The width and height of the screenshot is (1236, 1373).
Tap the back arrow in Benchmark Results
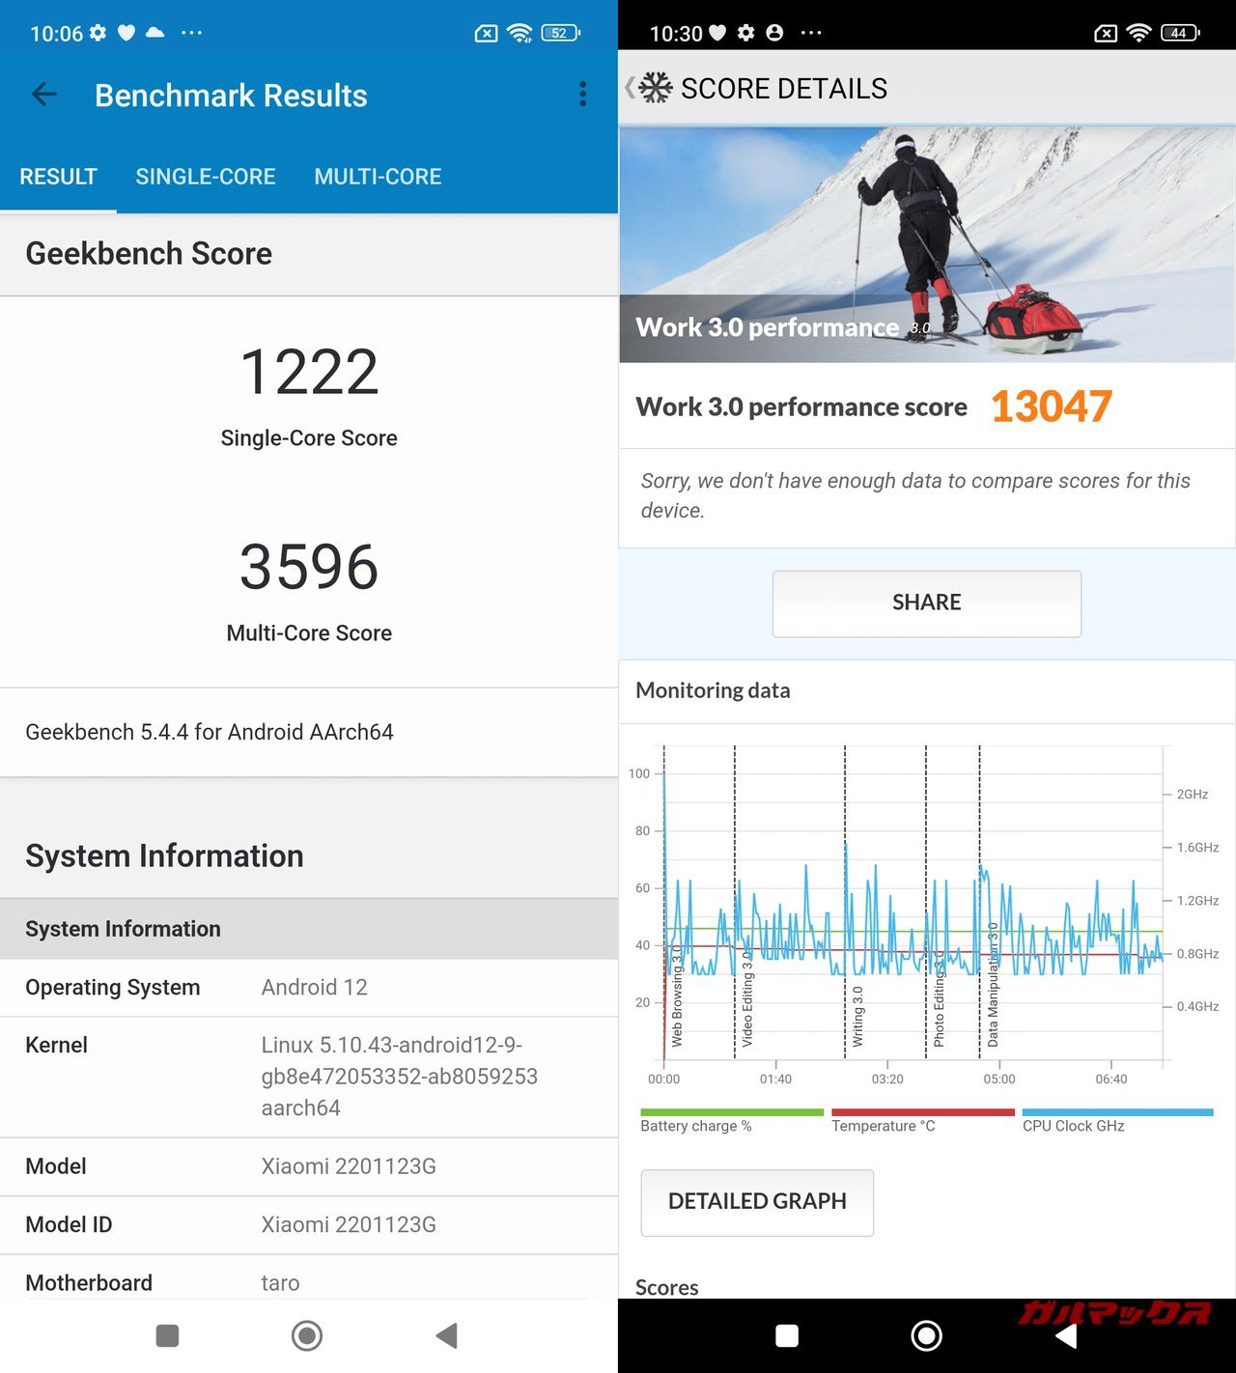[x=44, y=95]
